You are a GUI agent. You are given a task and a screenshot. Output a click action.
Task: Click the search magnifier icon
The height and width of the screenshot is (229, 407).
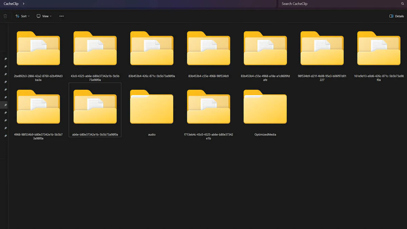(x=403, y=4)
